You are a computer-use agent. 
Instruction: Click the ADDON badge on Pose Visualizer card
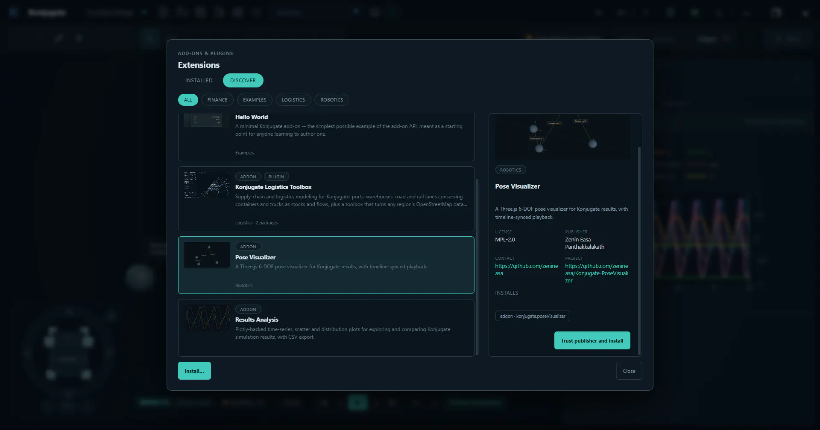pos(248,247)
